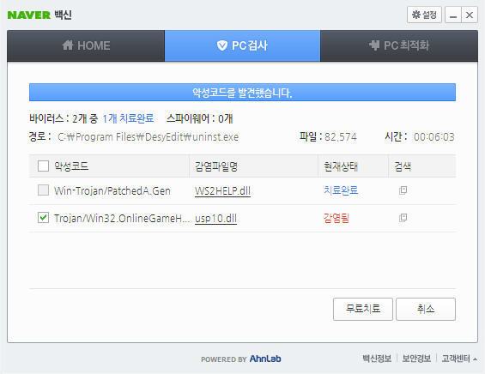Viewport: 485px width, 374px height.
Task: Expand the 고객센터 menu
Action: coord(459,359)
